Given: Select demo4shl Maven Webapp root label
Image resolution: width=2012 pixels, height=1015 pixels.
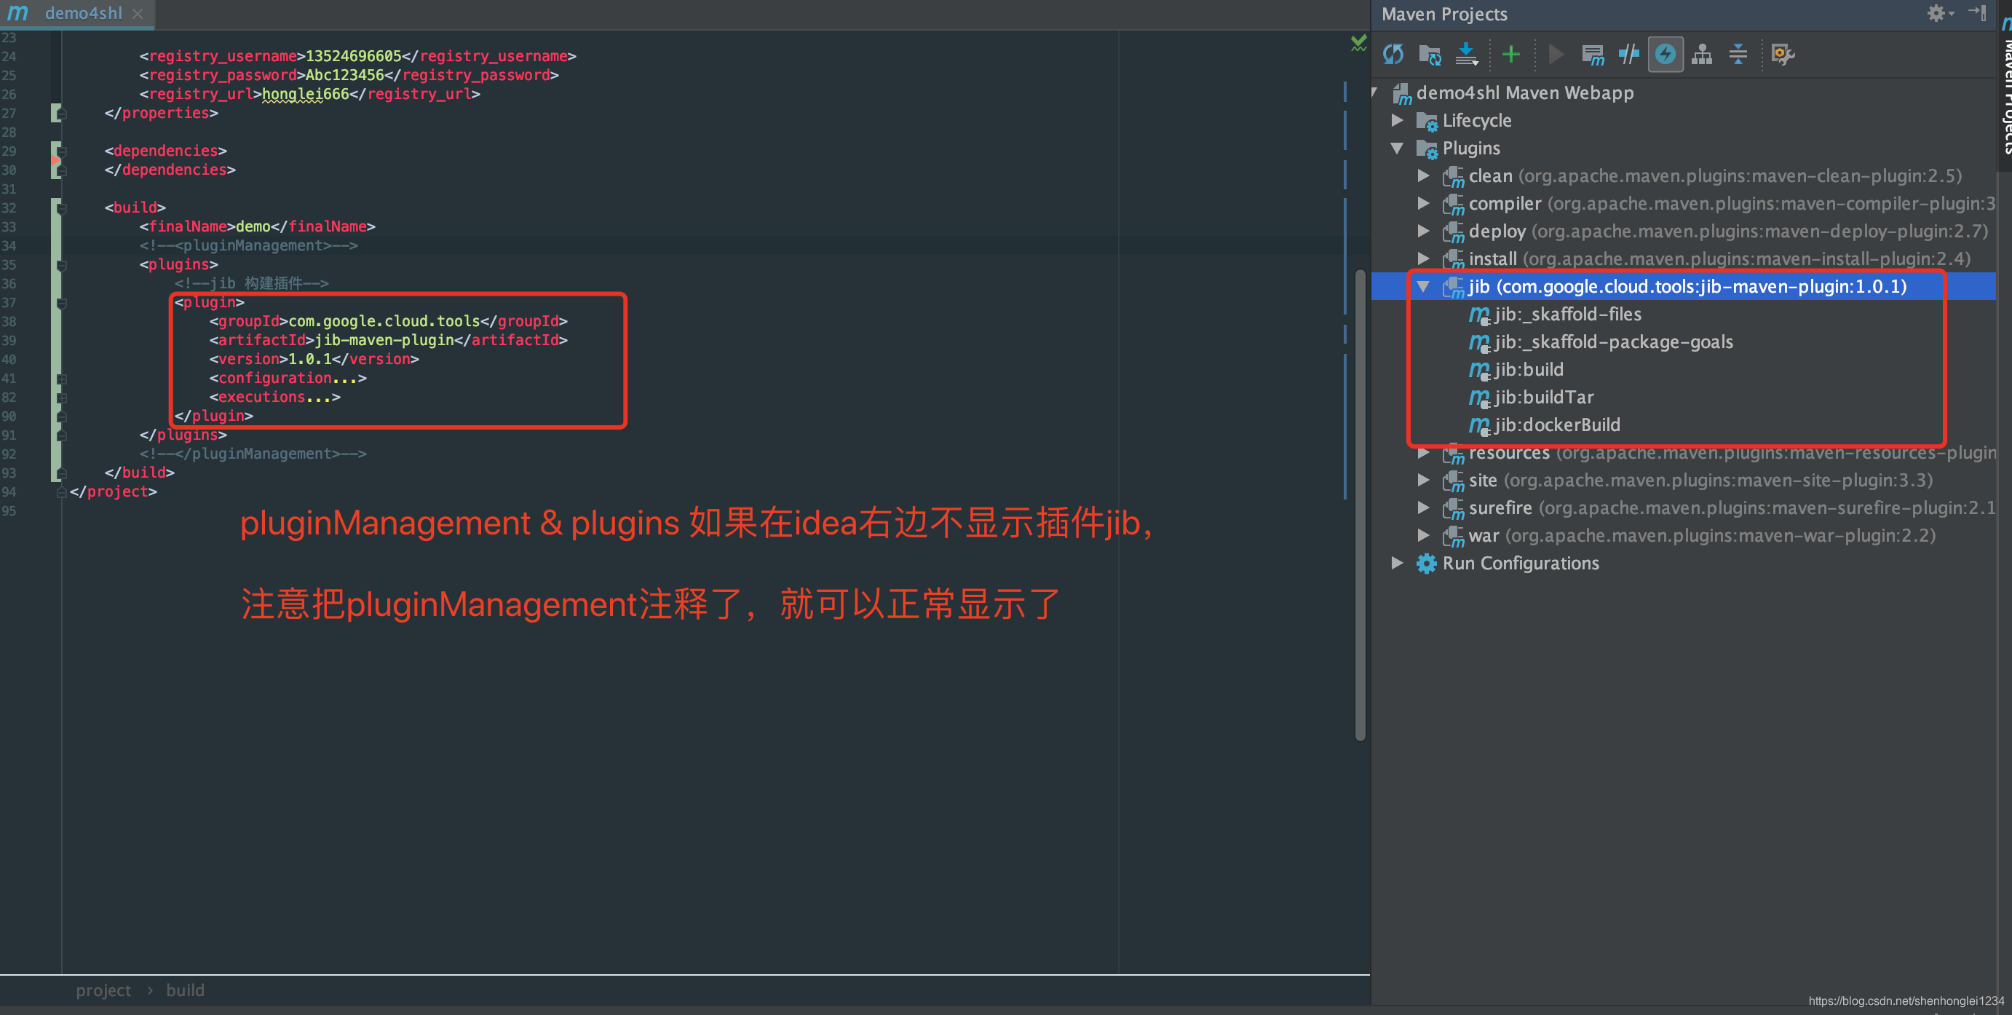Looking at the screenshot, I should point(1524,92).
